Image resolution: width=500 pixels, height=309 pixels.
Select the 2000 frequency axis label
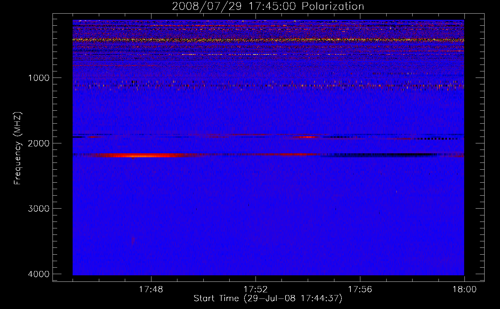coord(39,143)
